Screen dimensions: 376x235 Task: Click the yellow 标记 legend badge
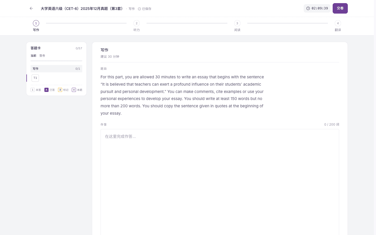pyautogui.click(x=60, y=90)
